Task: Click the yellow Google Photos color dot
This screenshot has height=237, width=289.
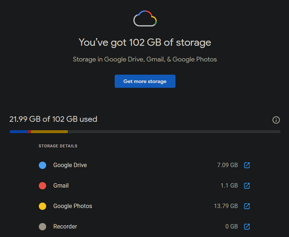Action: (x=42, y=206)
